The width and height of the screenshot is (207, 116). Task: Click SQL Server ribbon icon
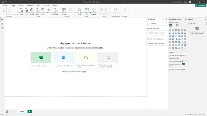[37, 12]
